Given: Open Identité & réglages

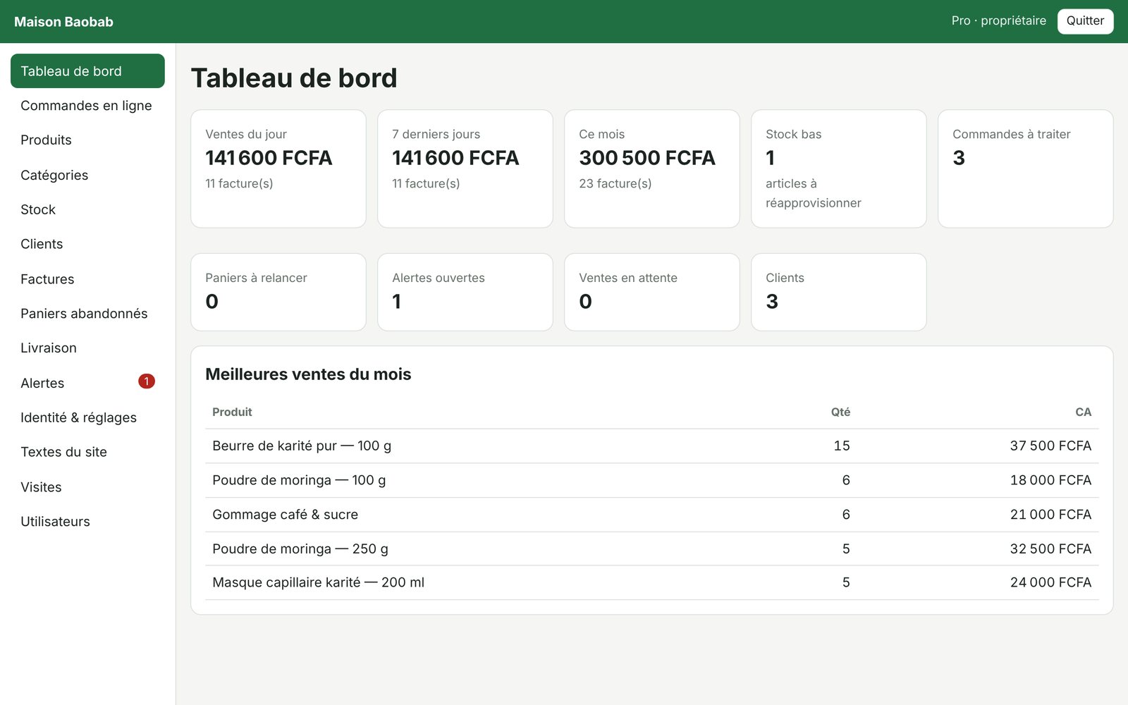Looking at the screenshot, I should (x=87, y=417).
